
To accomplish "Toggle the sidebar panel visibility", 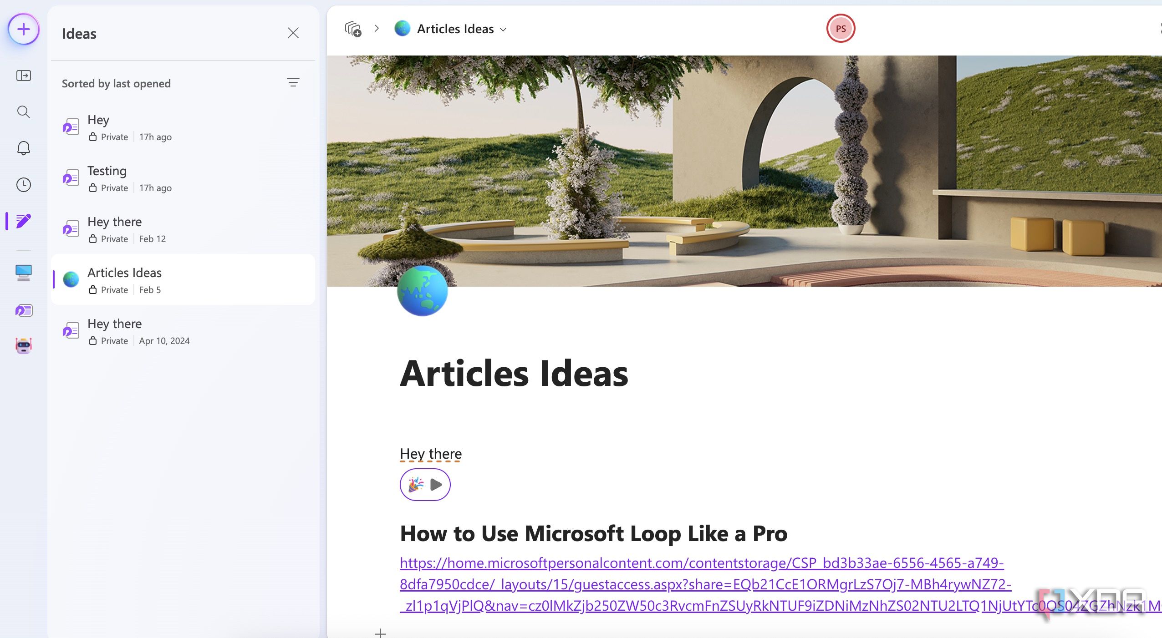I will [23, 76].
